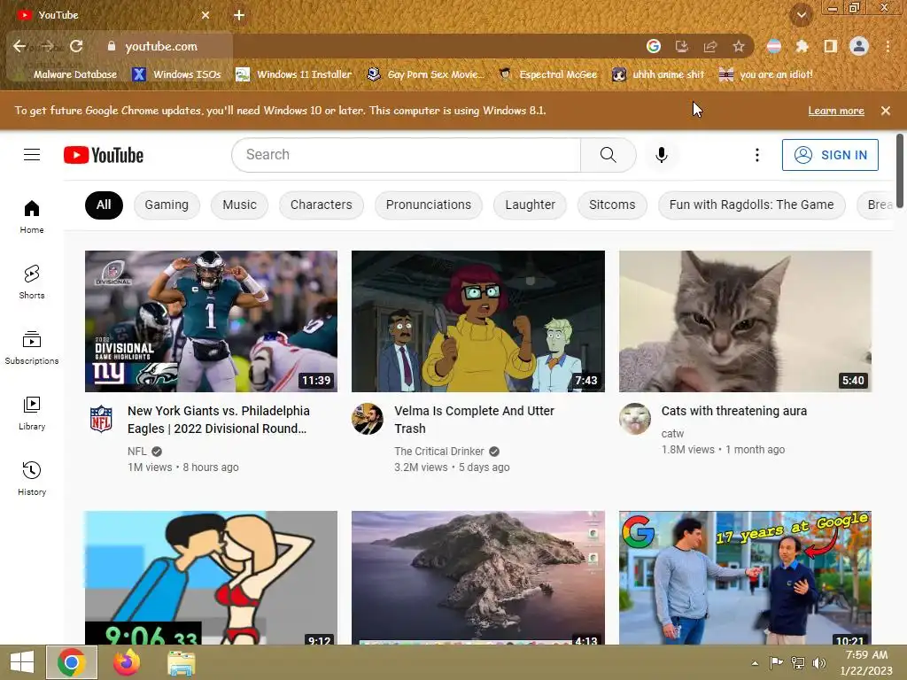
Task: Click title Cats with threatening aura
Action: click(734, 411)
